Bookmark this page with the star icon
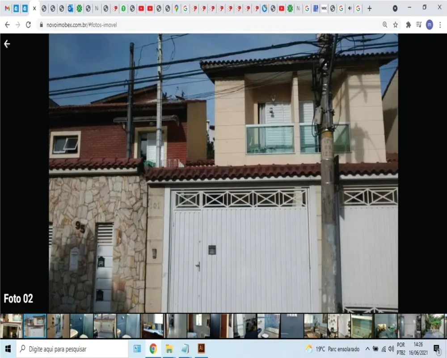This screenshot has height=358, width=447. pyautogui.click(x=396, y=25)
